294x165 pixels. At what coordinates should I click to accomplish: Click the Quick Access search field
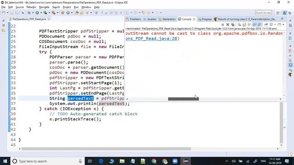(x=263, y=13)
